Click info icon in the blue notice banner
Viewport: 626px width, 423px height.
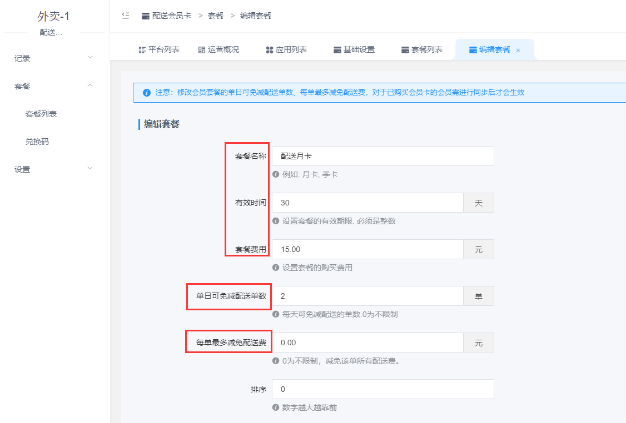pyautogui.click(x=147, y=93)
